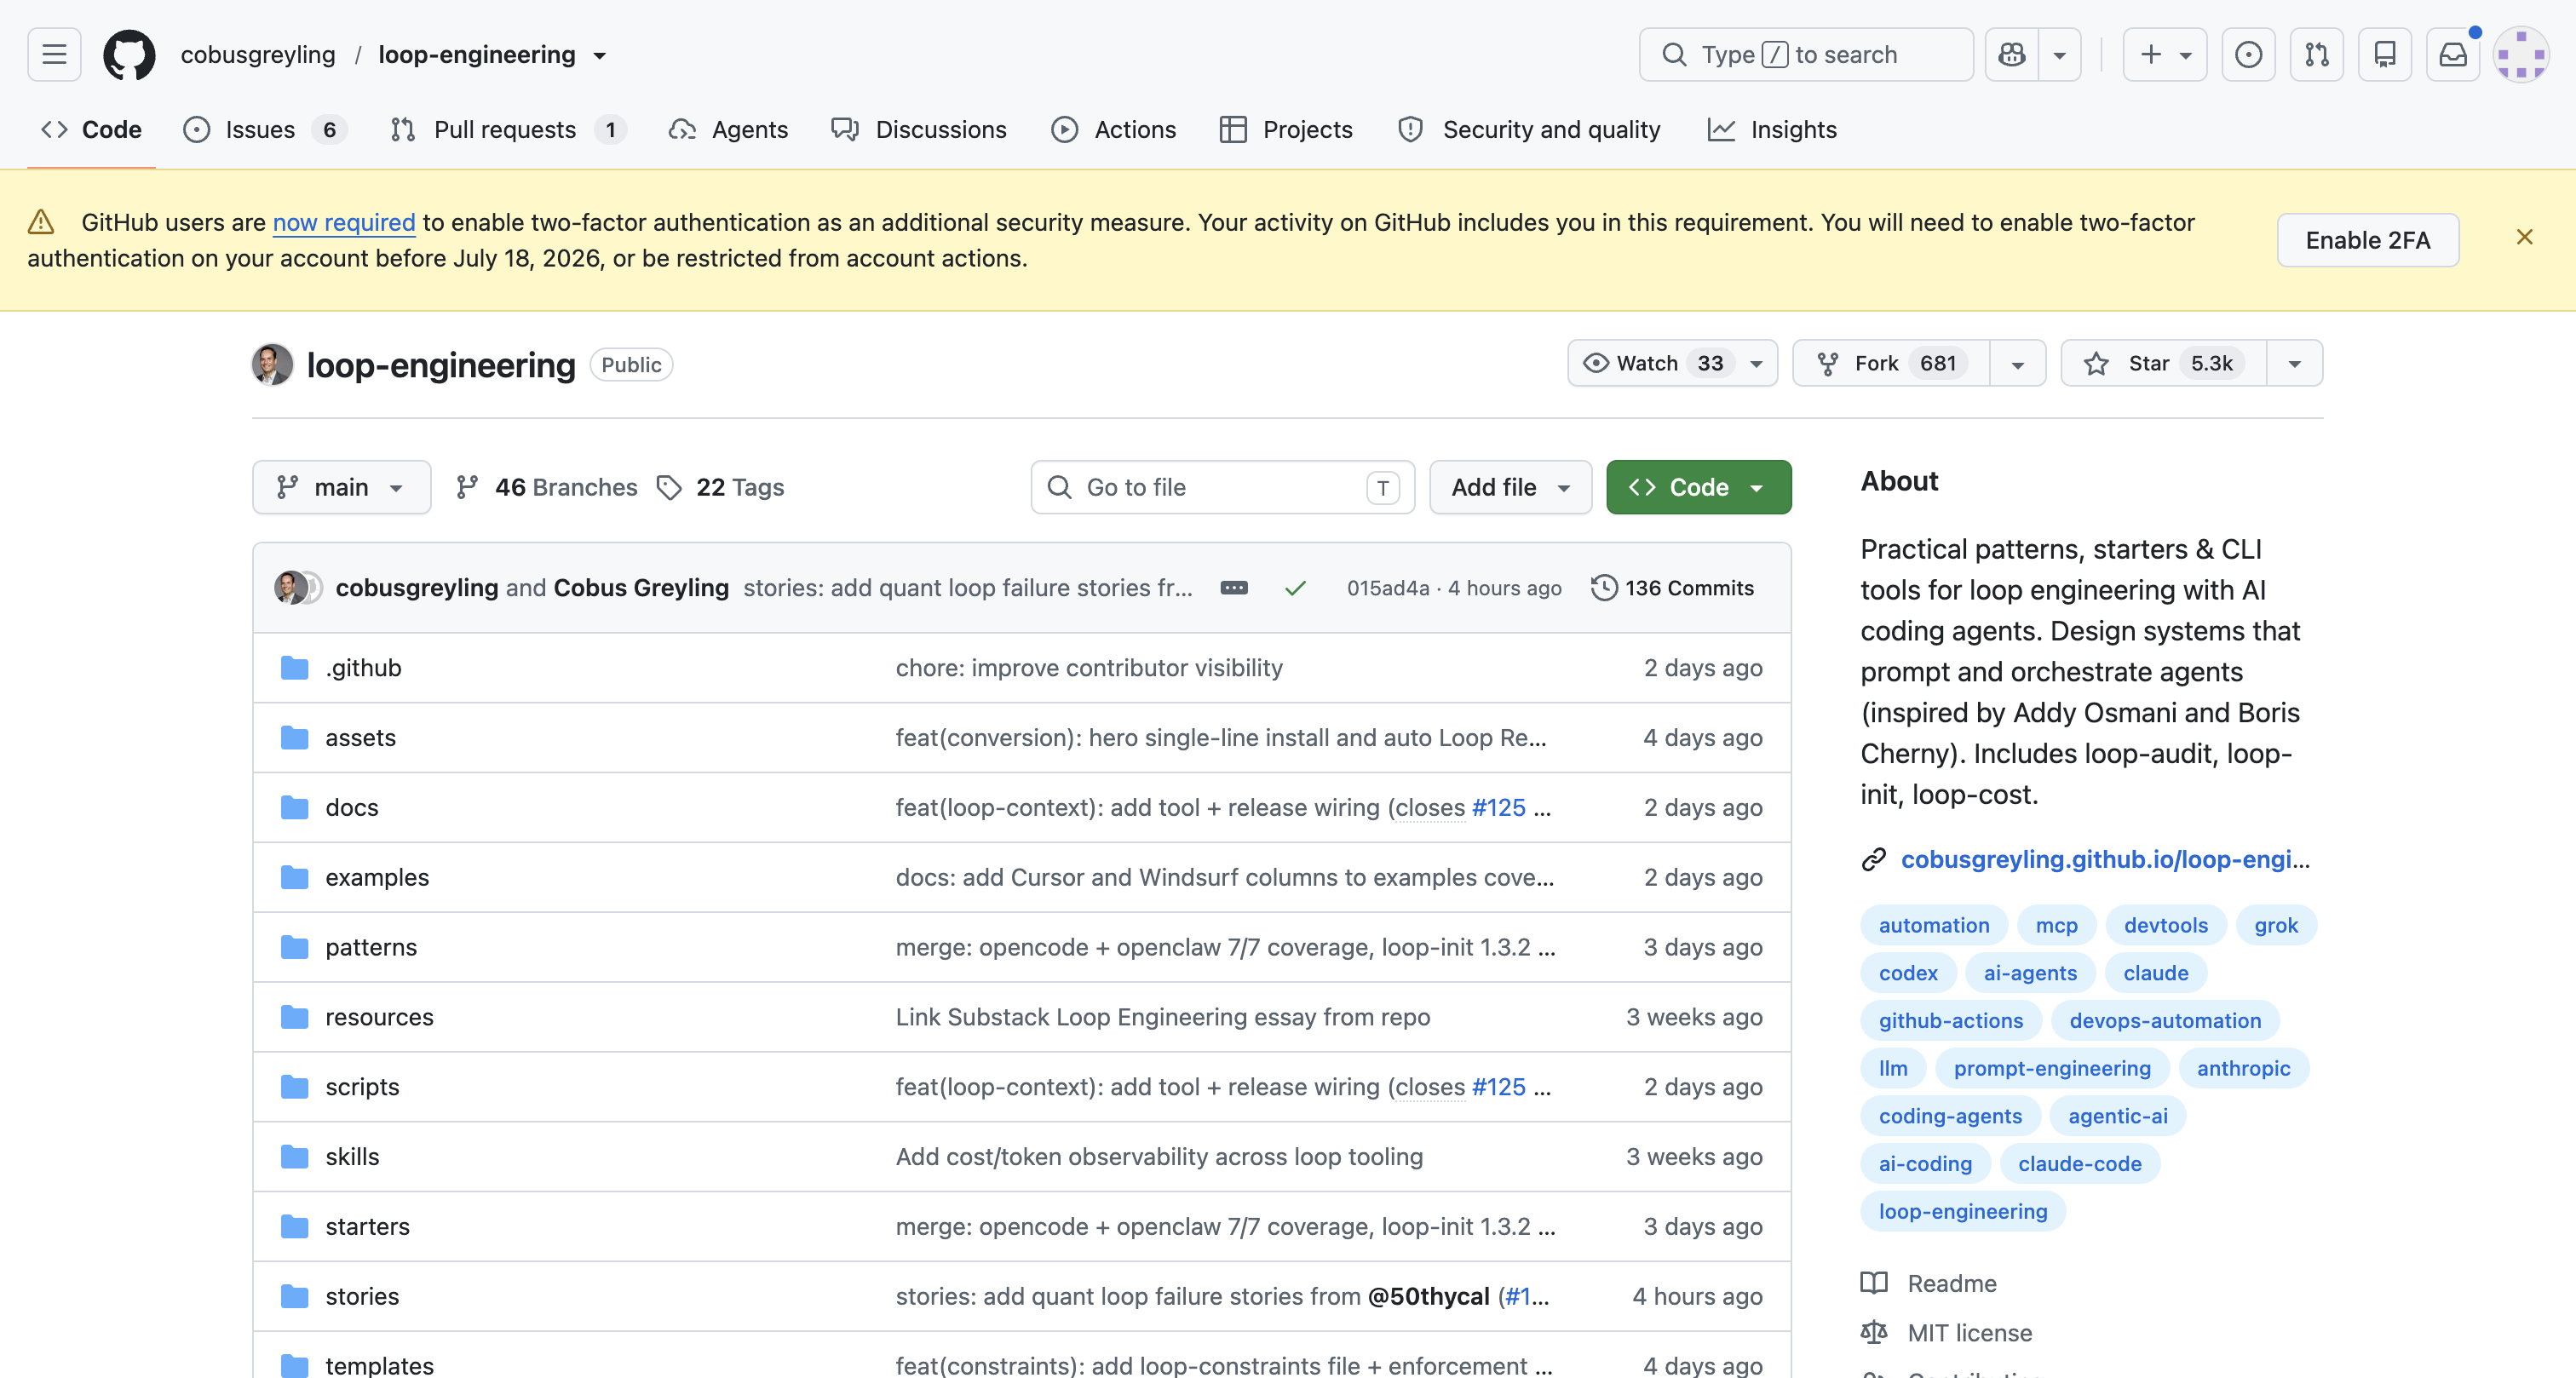Open the green Code dropdown button

[1698, 487]
